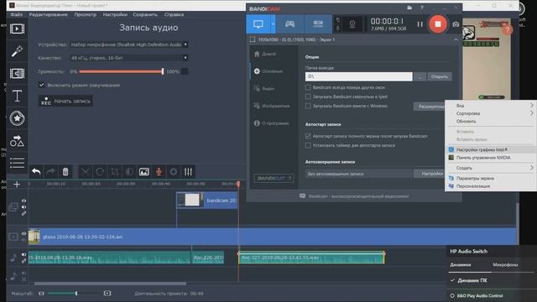This screenshot has width=537, height=302.
Task: Toggle autostart full-screen recording checkbox
Action: [x=308, y=136]
